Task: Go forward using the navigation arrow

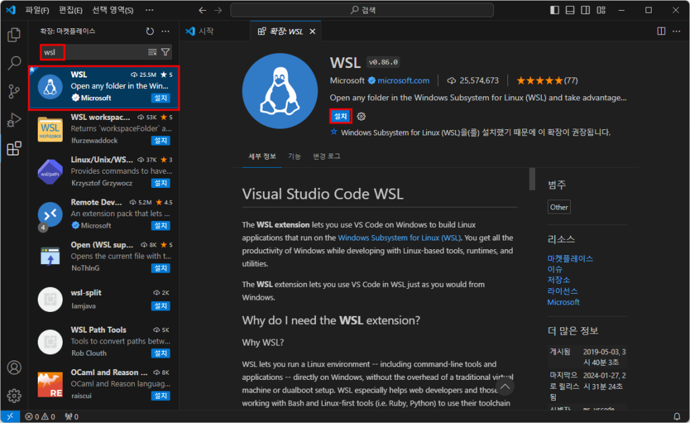Action: pyautogui.click(x=218, y=10)
